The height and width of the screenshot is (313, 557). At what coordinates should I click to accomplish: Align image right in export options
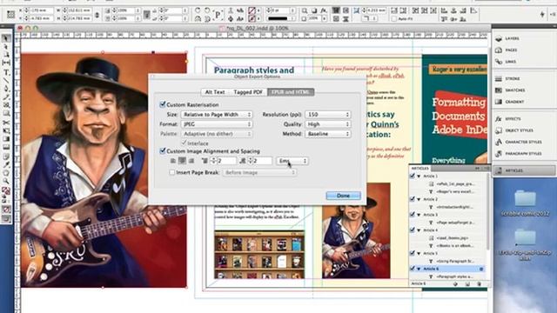point(191,161)
